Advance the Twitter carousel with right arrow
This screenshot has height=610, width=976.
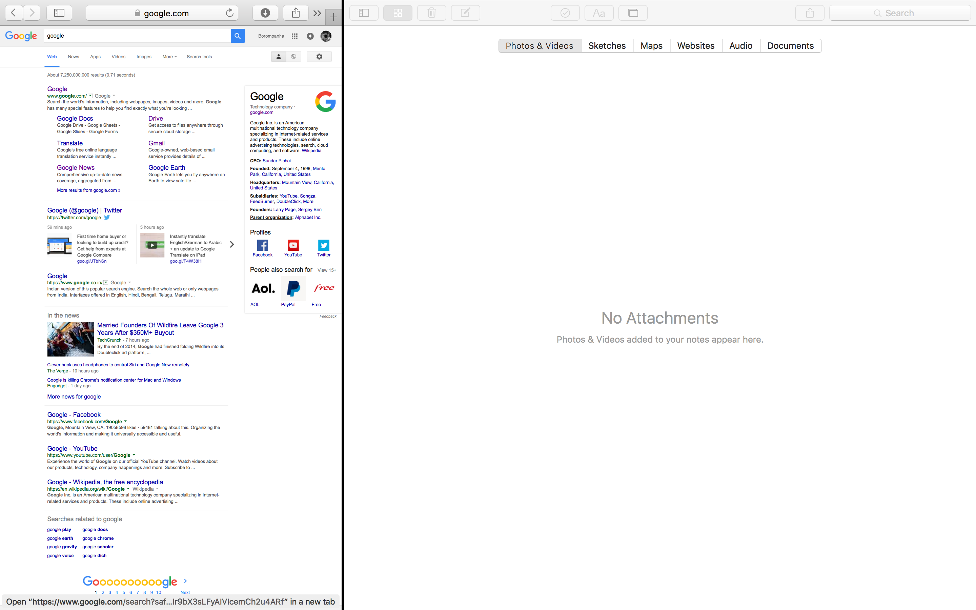coord(232,244)
